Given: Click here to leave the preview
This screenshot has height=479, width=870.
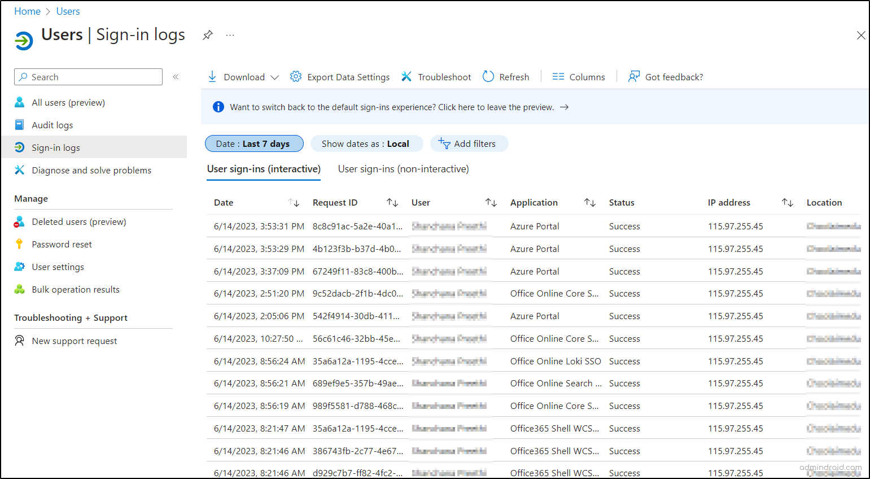Looking at the screenshot, I should click(x=497, y=107).
